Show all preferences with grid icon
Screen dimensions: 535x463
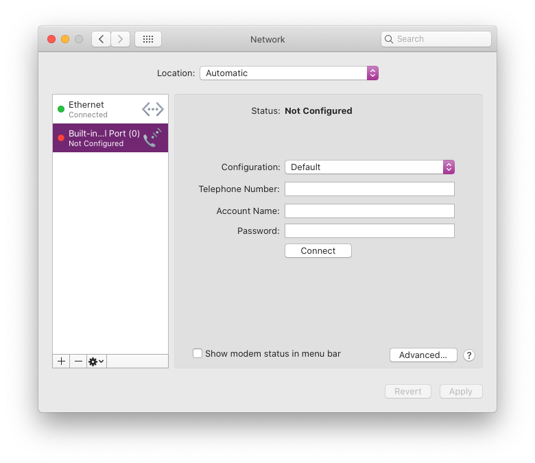[148, 39]
